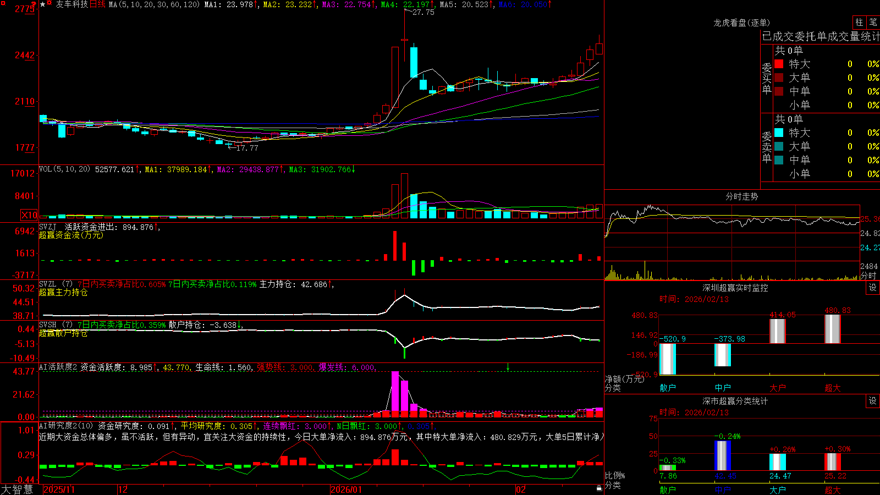The height and width of the screenshot is (495, 880).
Task: Click the red gear icon beside 友车科技
Action: 50,4
